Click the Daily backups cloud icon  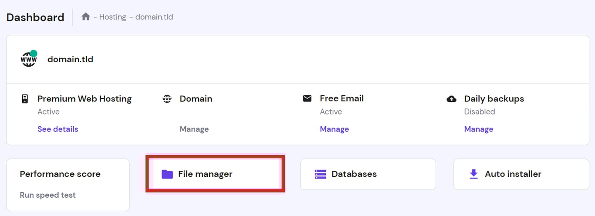[x=452, y=99]
